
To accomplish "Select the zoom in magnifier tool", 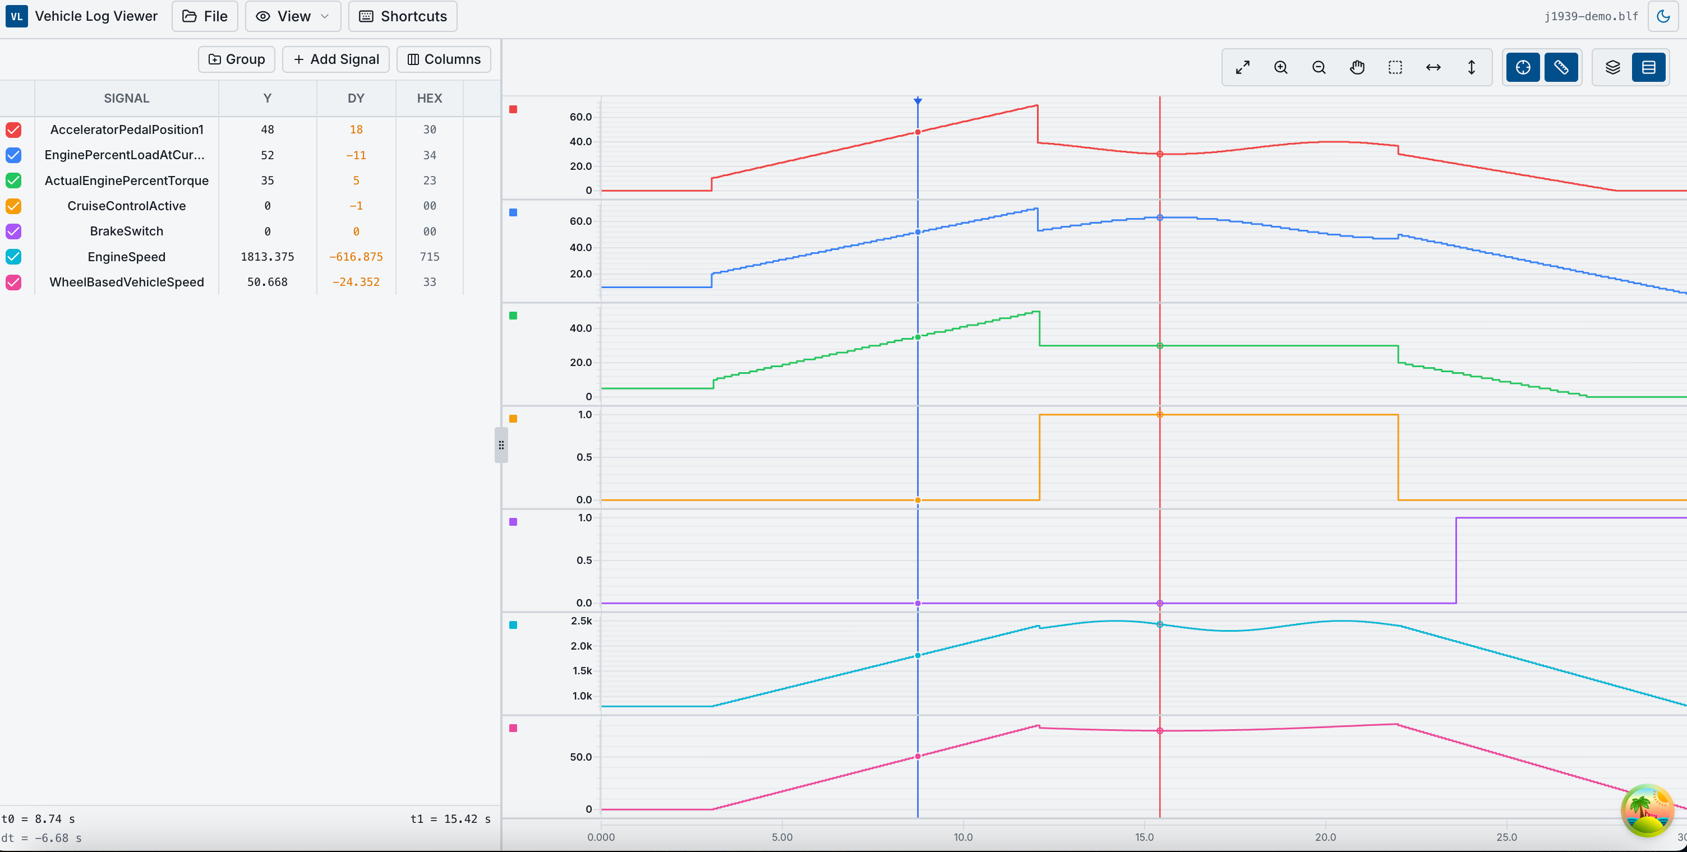I will click(1280, 67).
